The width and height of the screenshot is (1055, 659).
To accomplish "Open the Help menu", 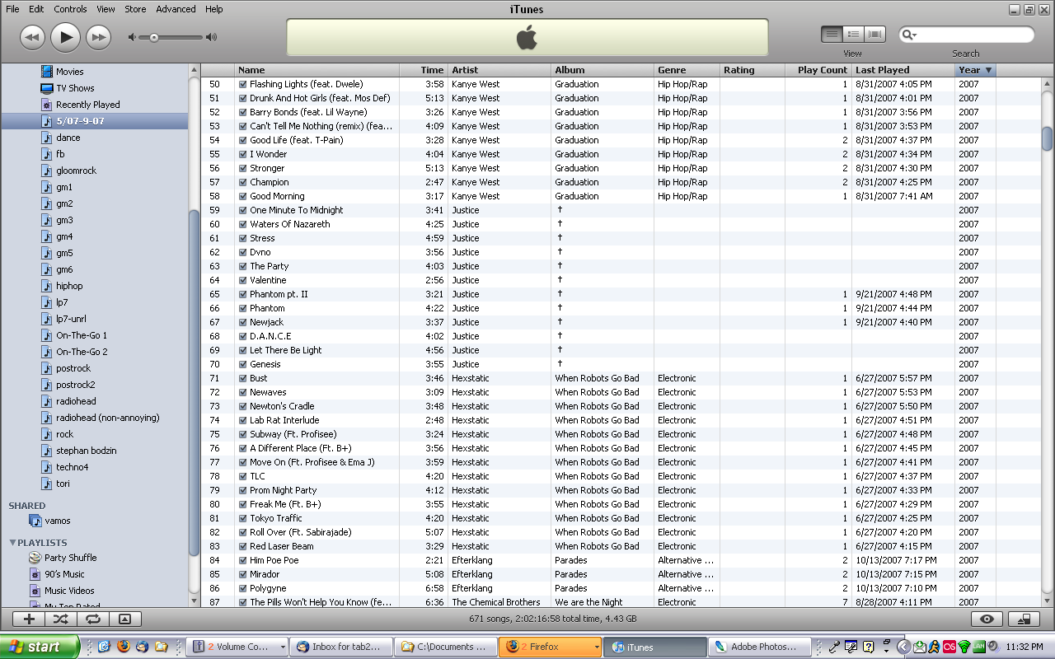I will pos(213,9).
